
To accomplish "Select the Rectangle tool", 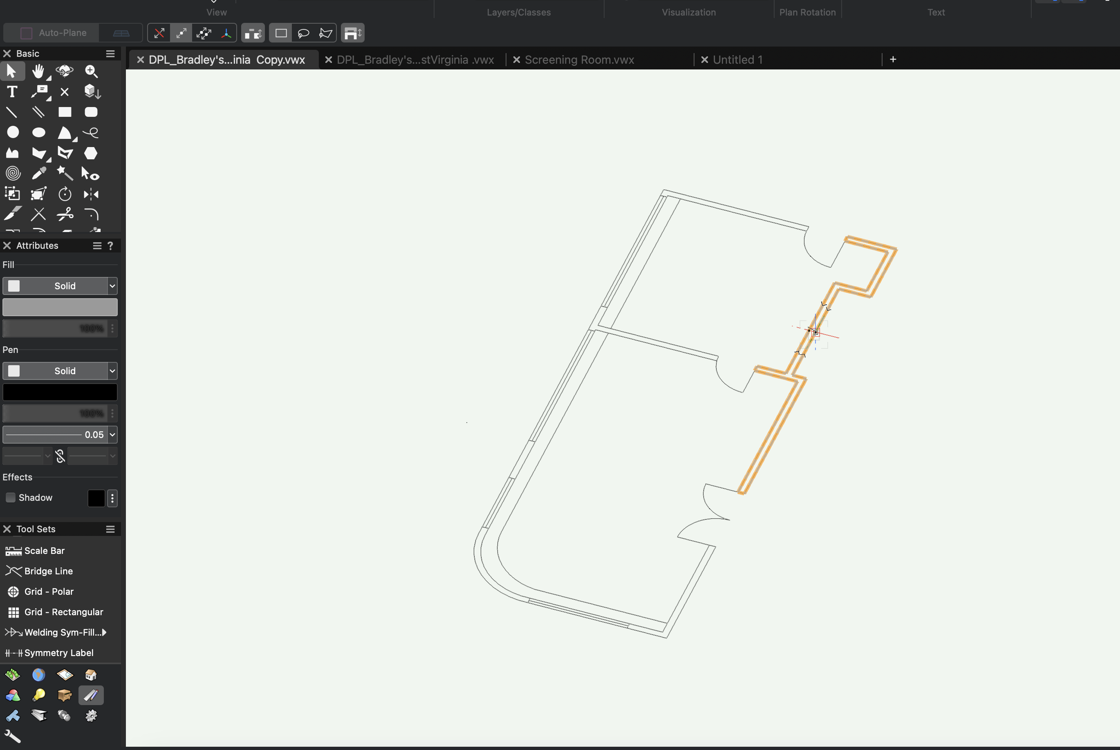I will [65, 112].
